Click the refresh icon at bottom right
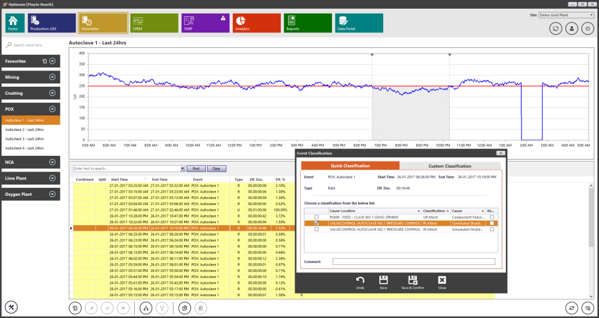599x318 pixels. point(572,308)
